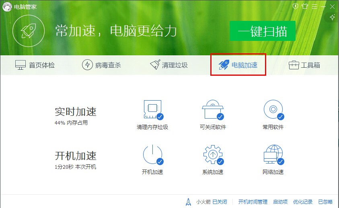Open the 清理垃圾 tab
This screenshot has height=208, width=339.
(169, 65)
